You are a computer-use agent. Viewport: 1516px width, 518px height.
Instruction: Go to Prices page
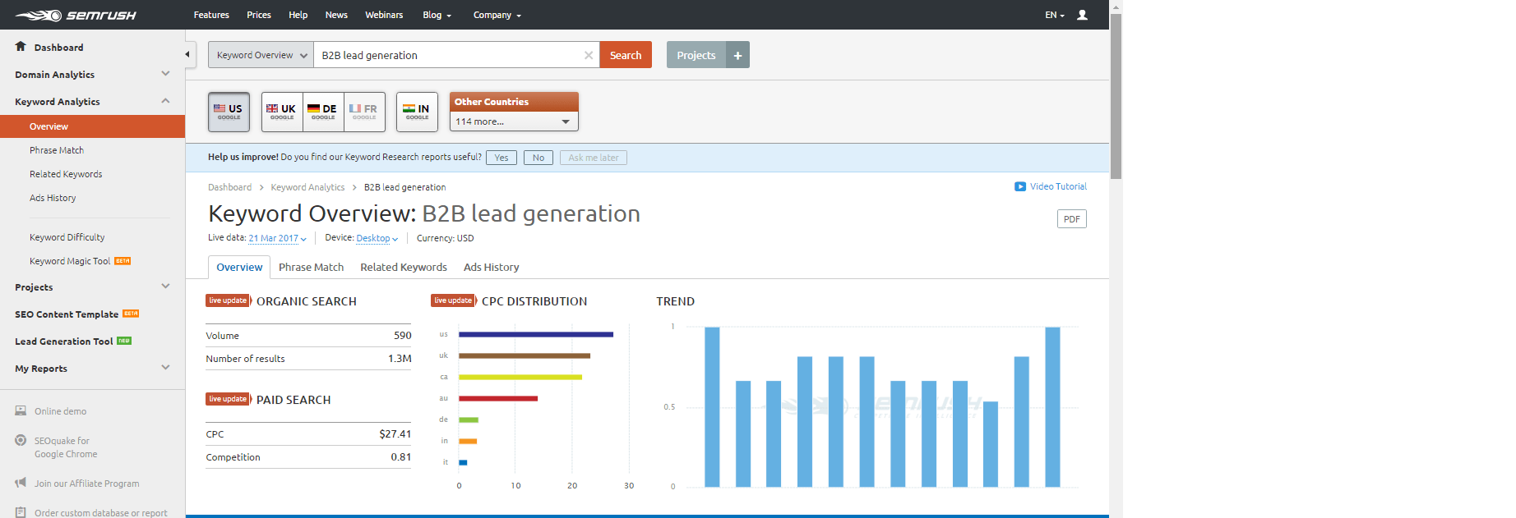coord(259,15)
